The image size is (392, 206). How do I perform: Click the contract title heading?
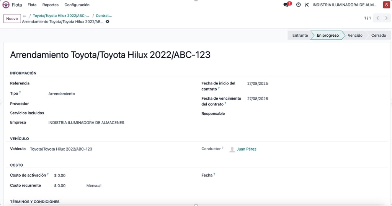[110, 55]
